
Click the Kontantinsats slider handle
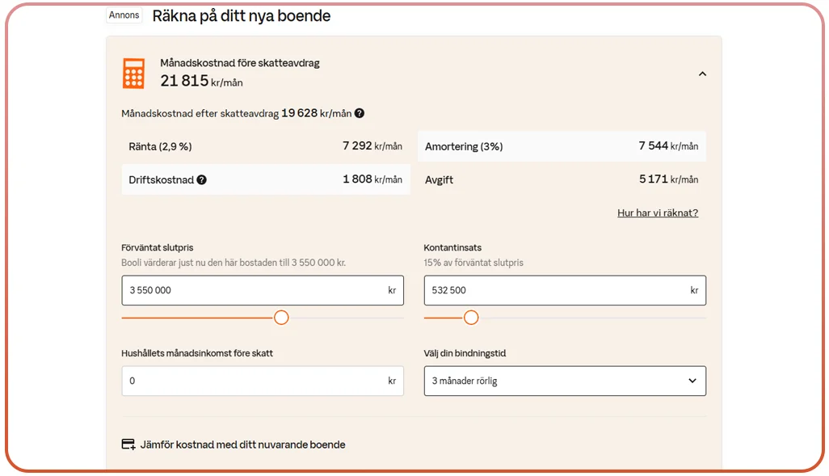473,318
